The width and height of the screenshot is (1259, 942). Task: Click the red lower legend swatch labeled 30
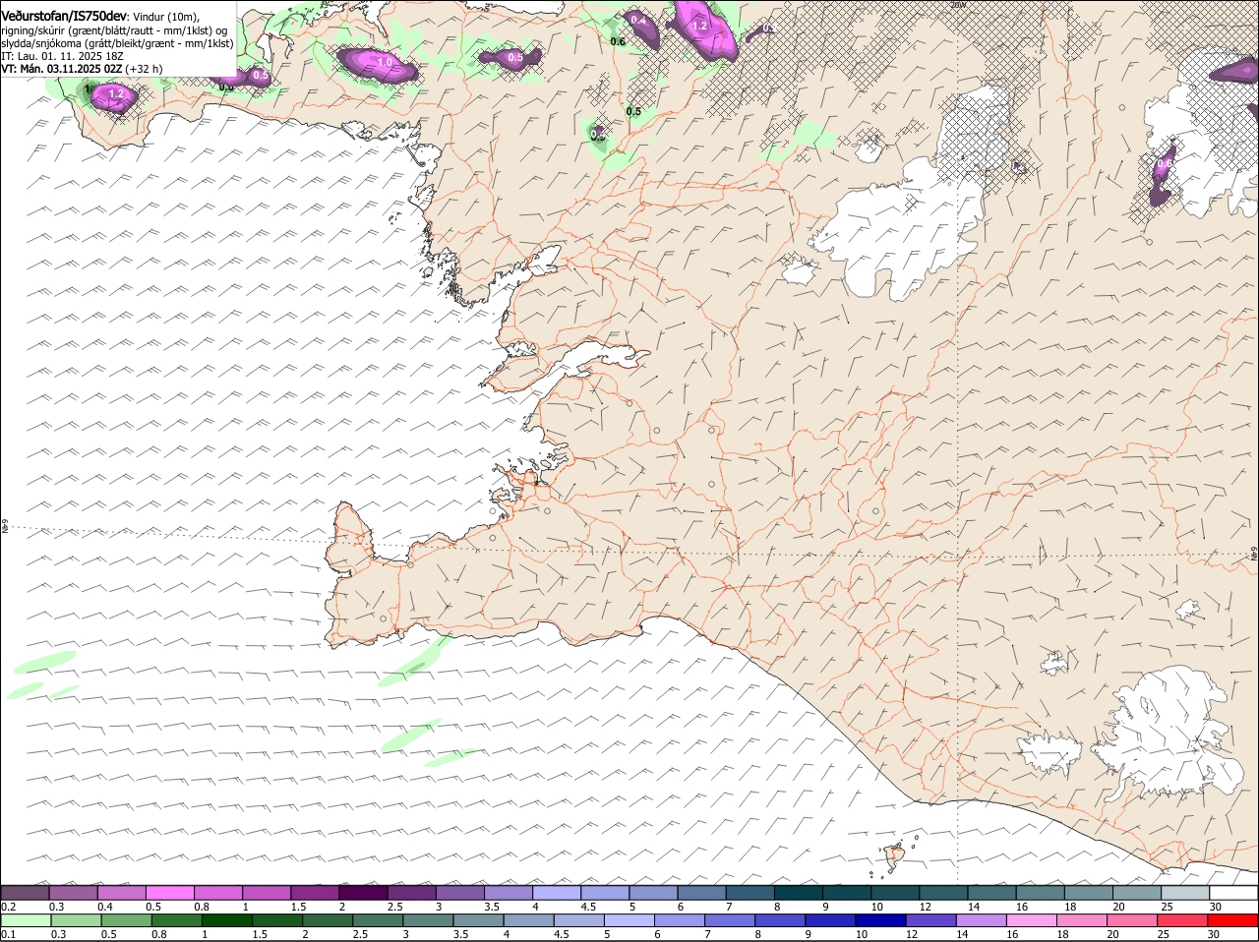1231,920
